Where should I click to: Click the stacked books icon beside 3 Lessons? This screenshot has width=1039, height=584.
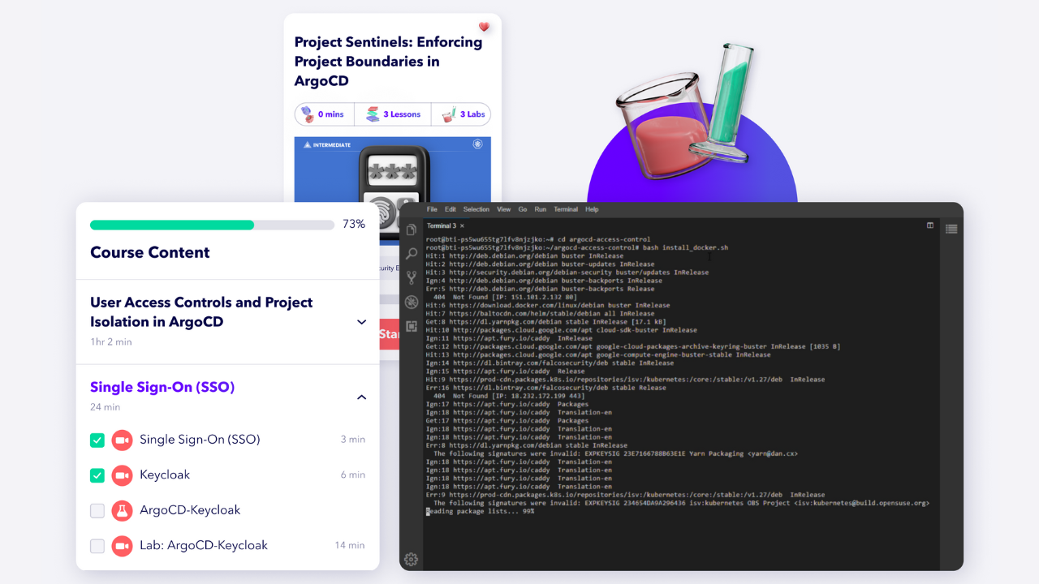click(x=373, y=114)
